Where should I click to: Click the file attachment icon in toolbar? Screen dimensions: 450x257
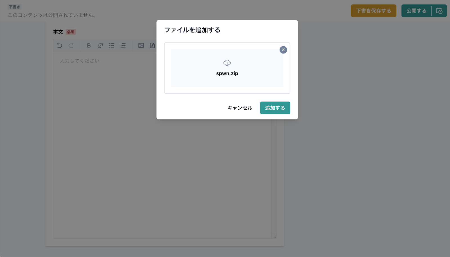tap(152, 45)
